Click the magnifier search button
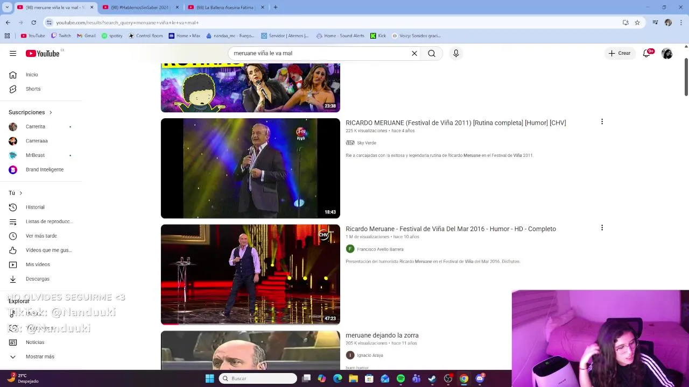 pyautogui.click(x=432, y=53)
